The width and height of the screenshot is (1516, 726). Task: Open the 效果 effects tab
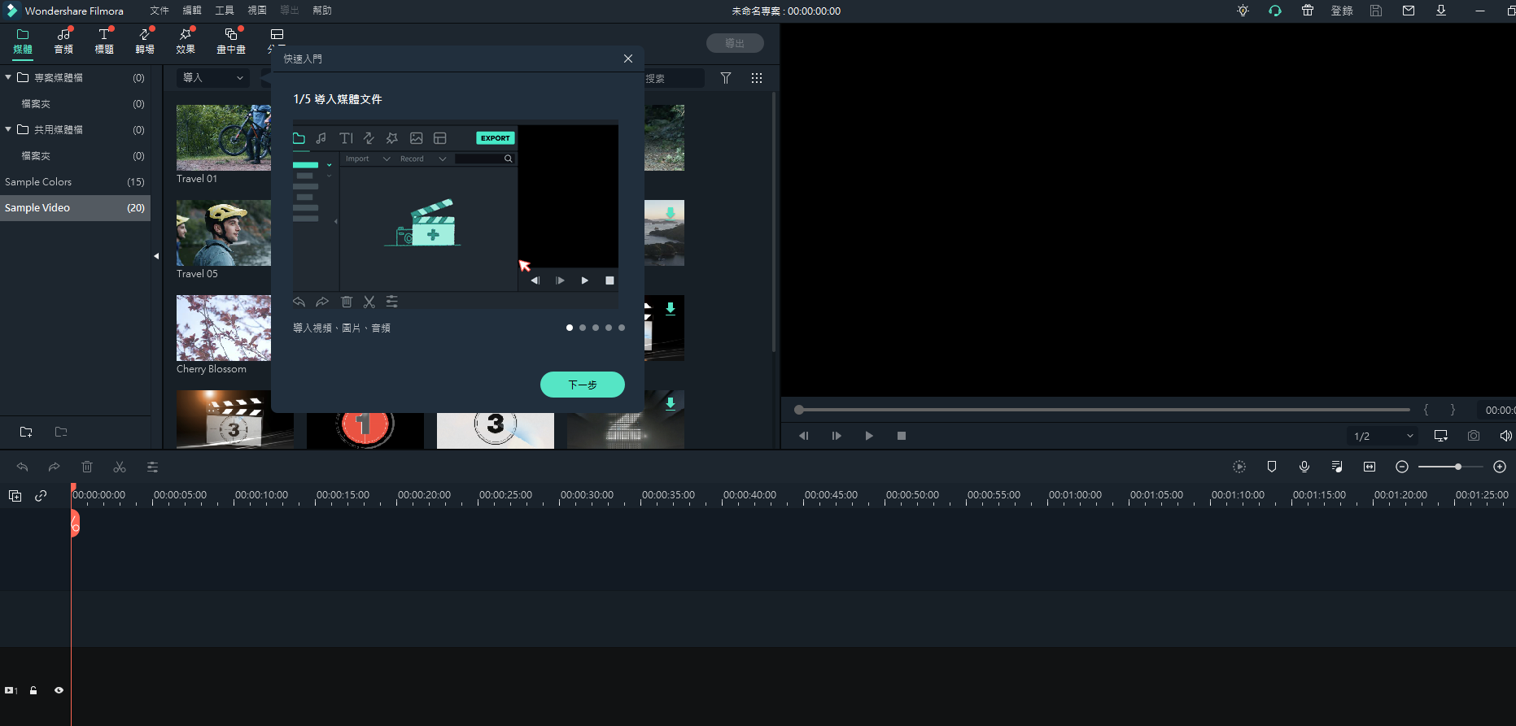[x=186, y=41]
